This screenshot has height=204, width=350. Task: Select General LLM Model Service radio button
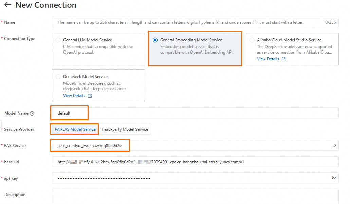click(58, 40)
